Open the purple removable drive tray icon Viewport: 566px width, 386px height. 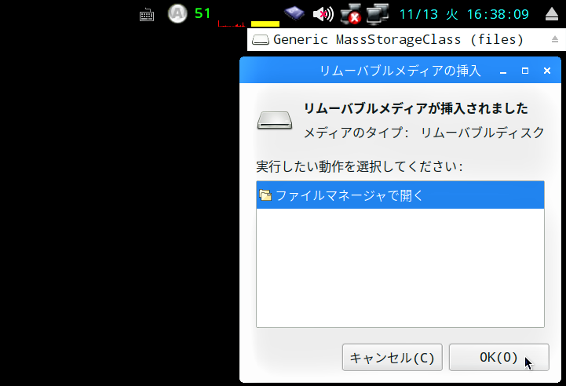click(294, 13)
